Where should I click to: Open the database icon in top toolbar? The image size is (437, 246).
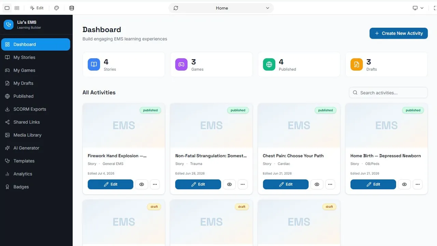72,8
